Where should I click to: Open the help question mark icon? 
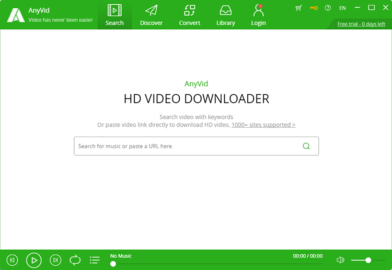328,8
